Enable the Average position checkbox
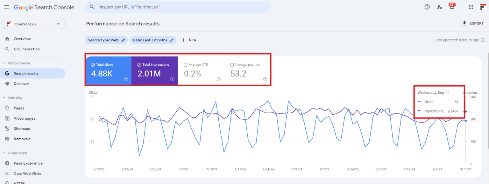The image size is (489, 184). tap(232, 64)
